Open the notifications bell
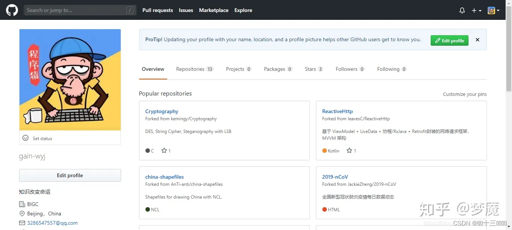 tap(462, 10)
